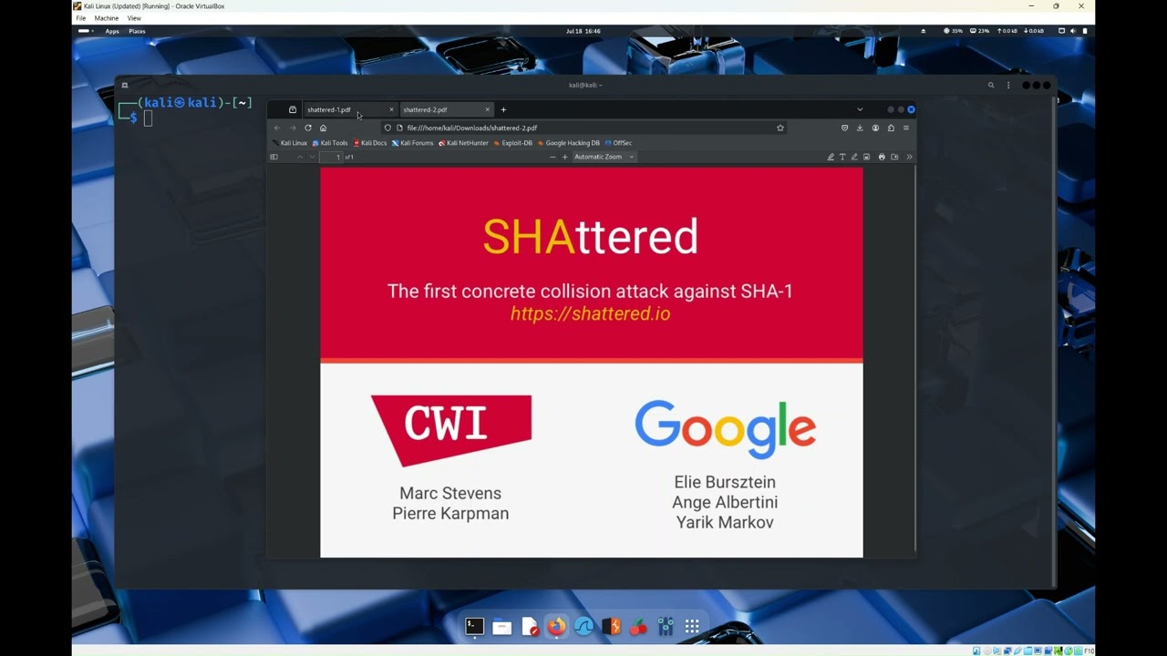Image resolution: width=1167 pixels, height=656 pixels.
Task: Open the Pocket save icon
Action: [844, 128]
